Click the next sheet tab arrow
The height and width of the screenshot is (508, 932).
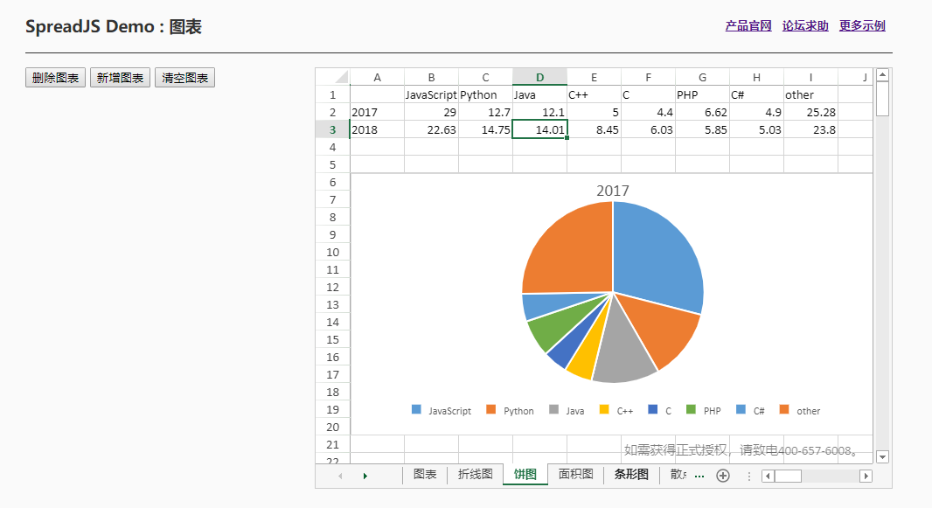click(365, 476)
